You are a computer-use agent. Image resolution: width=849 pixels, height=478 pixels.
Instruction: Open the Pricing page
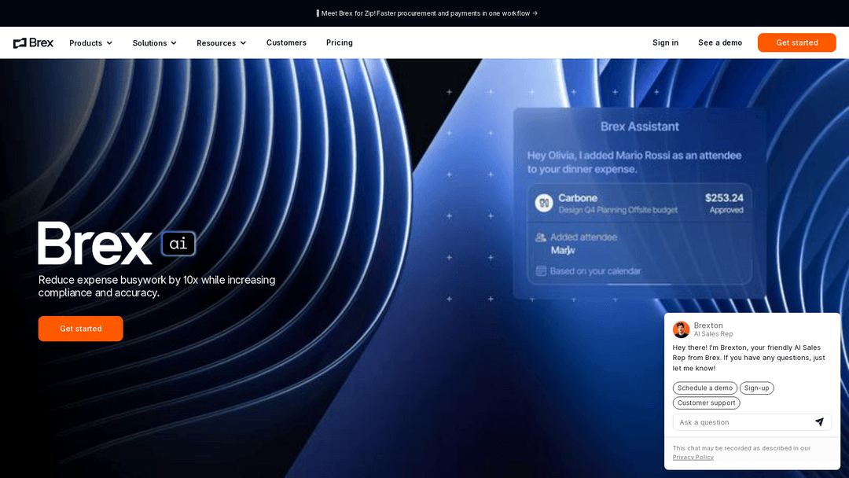(x=340, y=42)
